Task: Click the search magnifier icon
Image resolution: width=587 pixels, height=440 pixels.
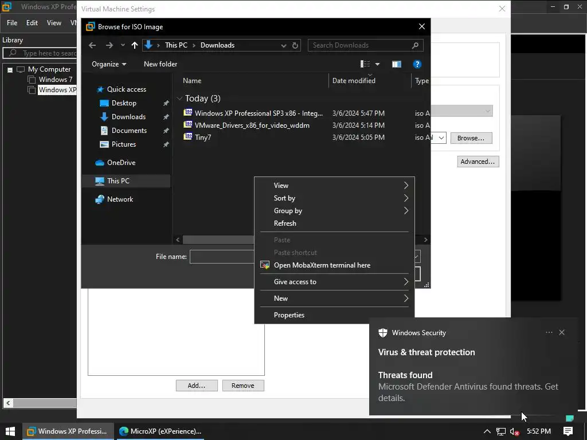Action: [415, 45]
